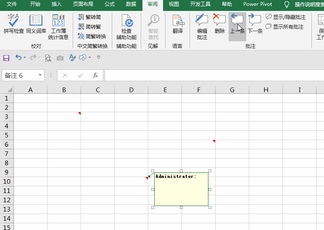Switch to the Power Pivot tab
This screenshot has height=230, width=324.
258,4
